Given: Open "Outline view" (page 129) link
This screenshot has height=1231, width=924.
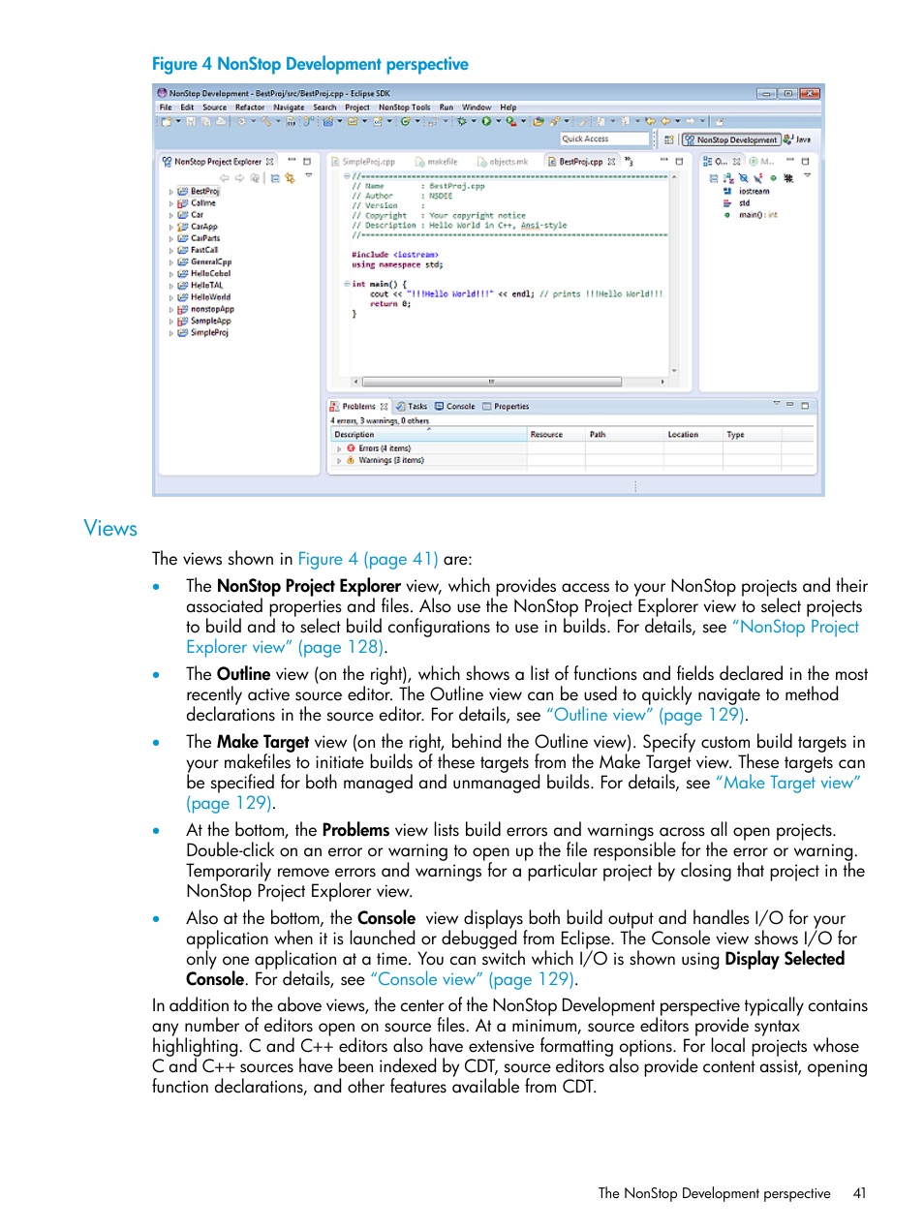Looking at the screenshot, I should click(646, 715).
